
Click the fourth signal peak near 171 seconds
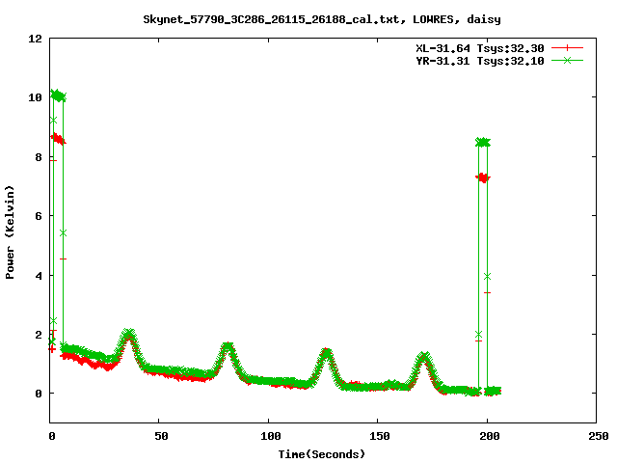click(x=424, y=358)
